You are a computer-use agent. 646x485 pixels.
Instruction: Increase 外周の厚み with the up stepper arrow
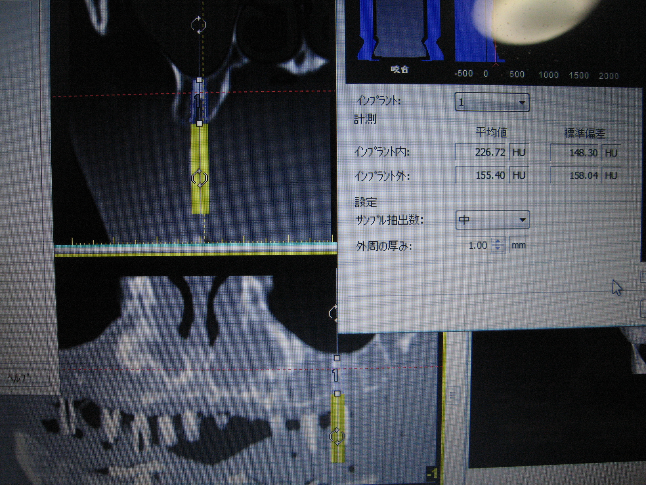click(498, 241)
